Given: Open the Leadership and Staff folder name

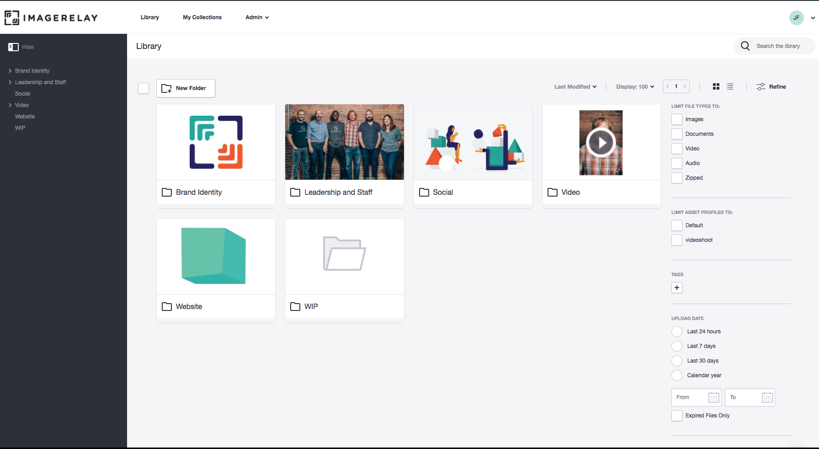Looking at the screenshot, I should pyautogui.click(x=338, y=192).
